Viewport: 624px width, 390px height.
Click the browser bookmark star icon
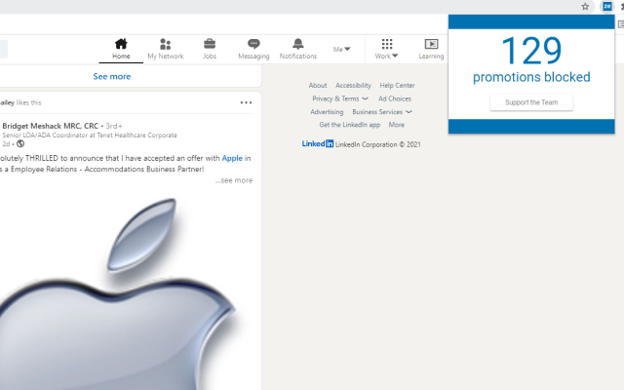point(585,7)
